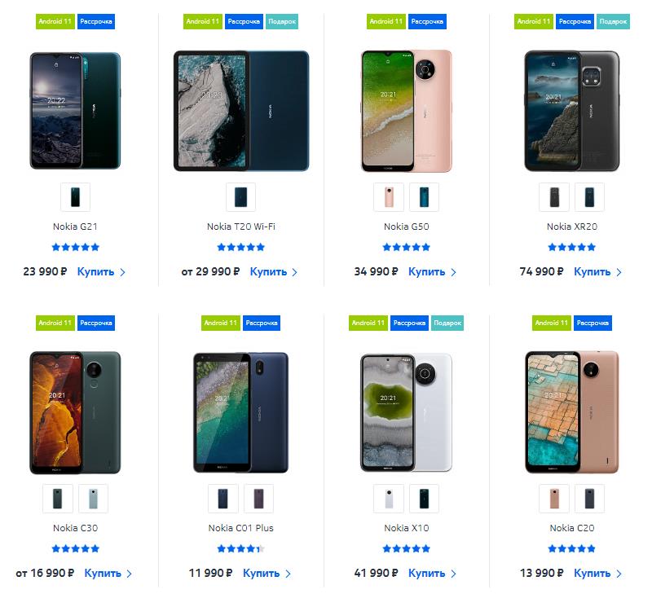Image resolution: width=652 pixels, height=594 pixels.
Task: Select the purple Nokia C01 Plus variant
Action: click(258, 499)
